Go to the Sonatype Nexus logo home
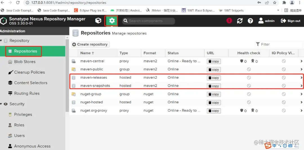The image size is (304, 150). coord(3,21)
